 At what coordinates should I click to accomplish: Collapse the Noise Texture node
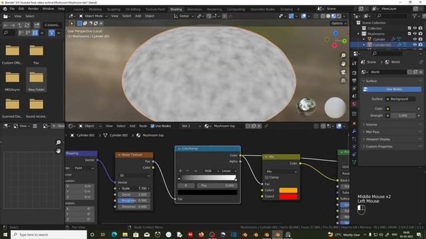coord(119,155)
